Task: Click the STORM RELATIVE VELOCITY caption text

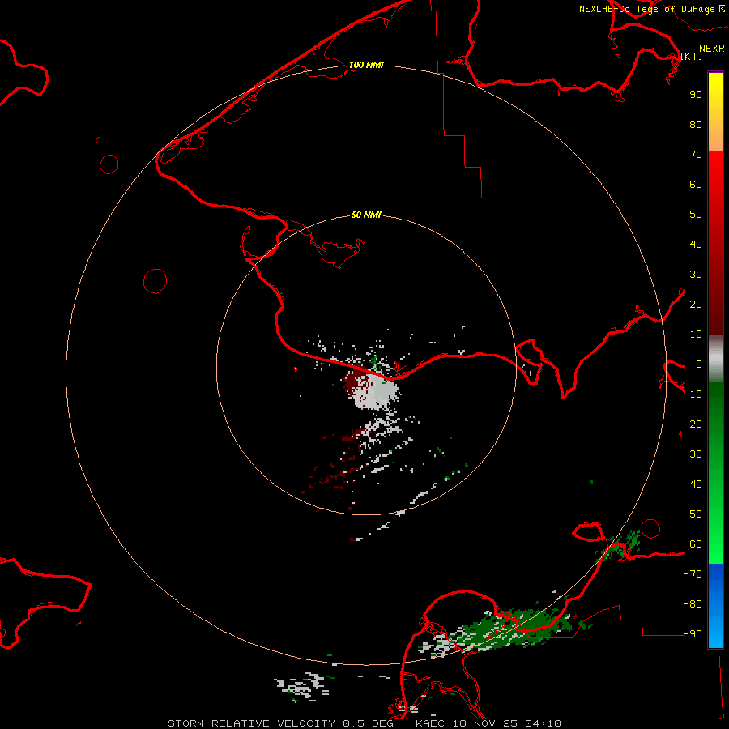Action: [x=251, y=723]
